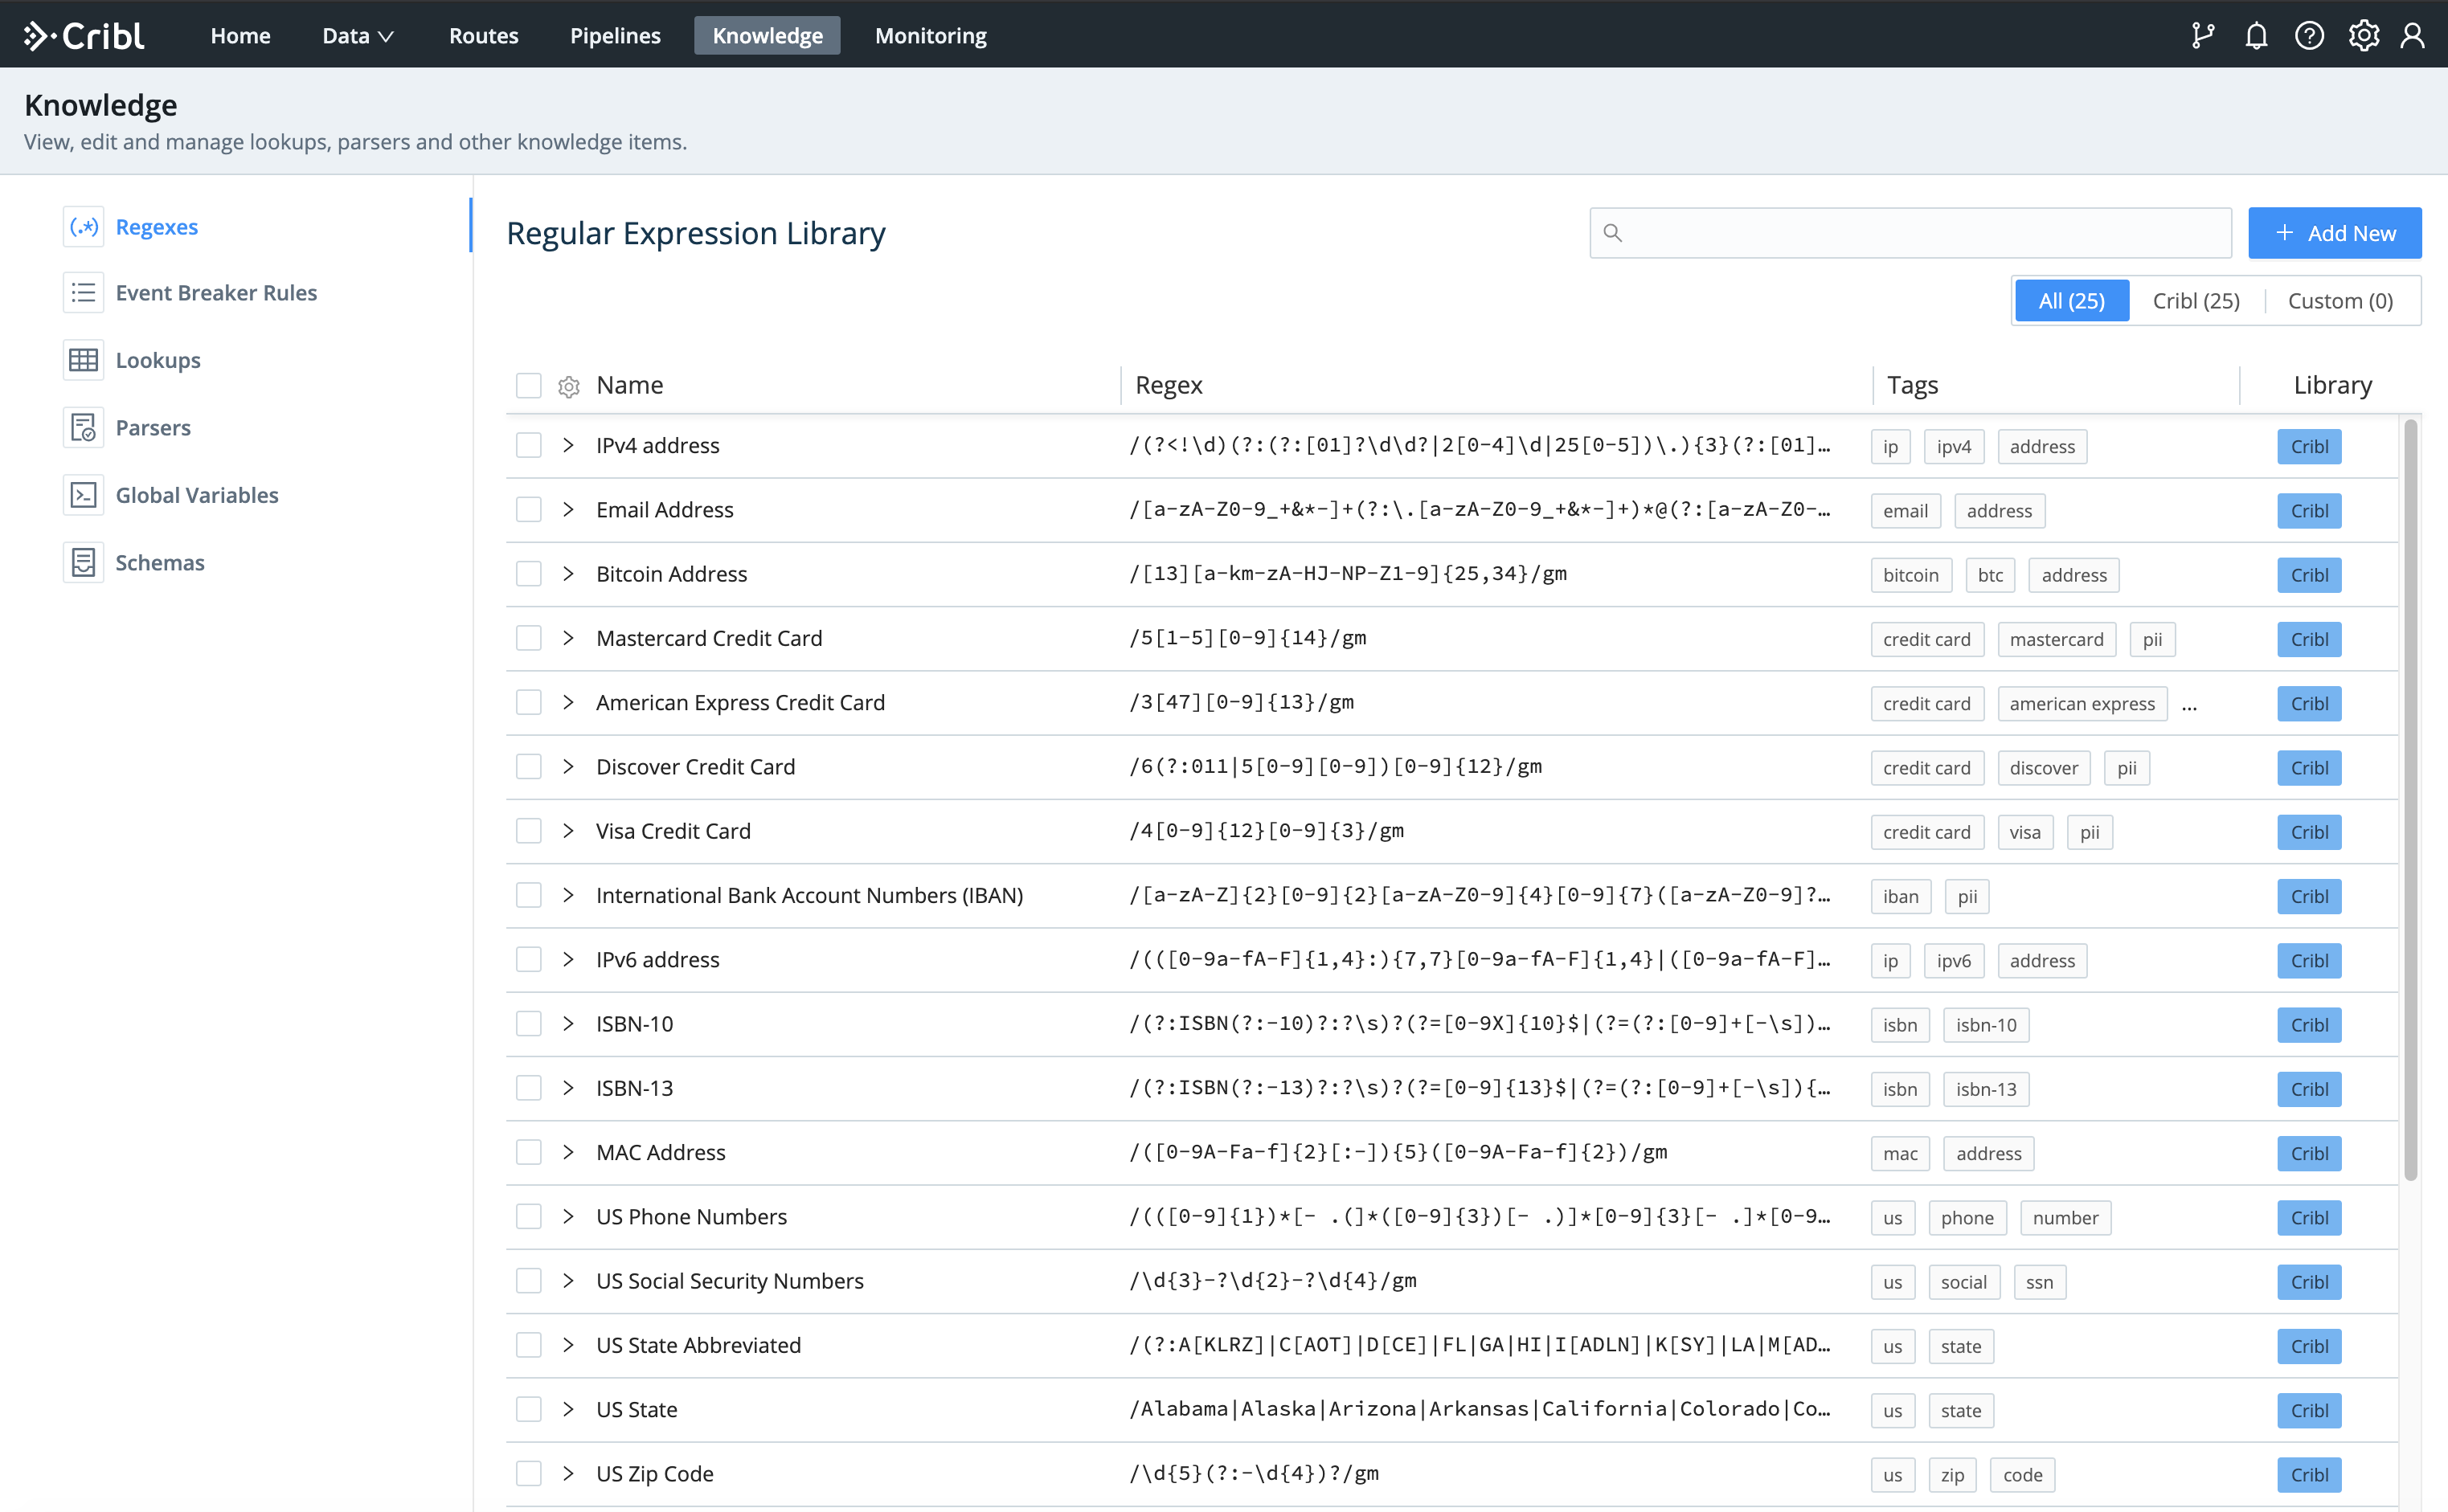Screen dimensions: 2448x1512
Task: Check the Email Address row checkbox
Action: click(x=528, y=510)
